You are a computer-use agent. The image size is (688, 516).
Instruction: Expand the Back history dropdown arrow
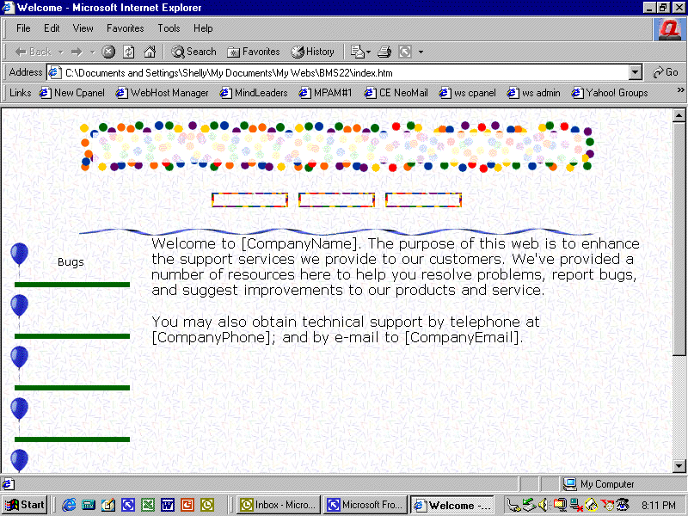coord(60,52)
